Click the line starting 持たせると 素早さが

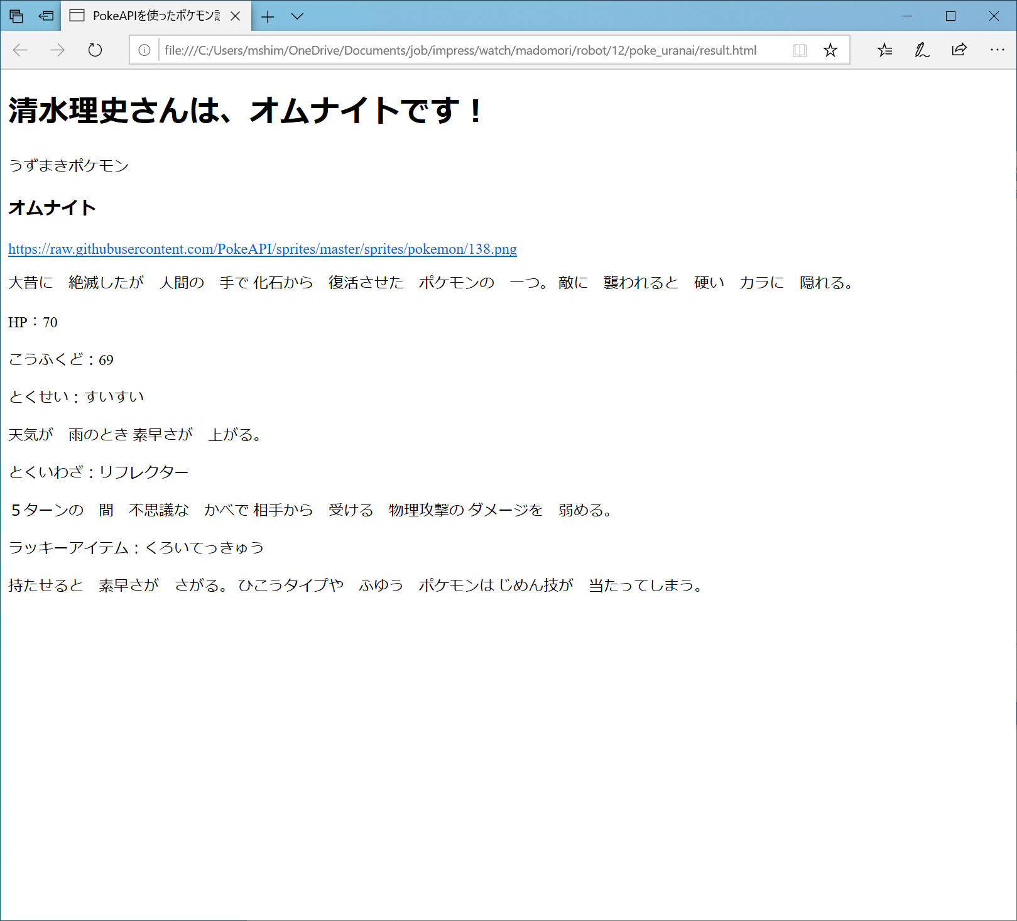[357, 586]
